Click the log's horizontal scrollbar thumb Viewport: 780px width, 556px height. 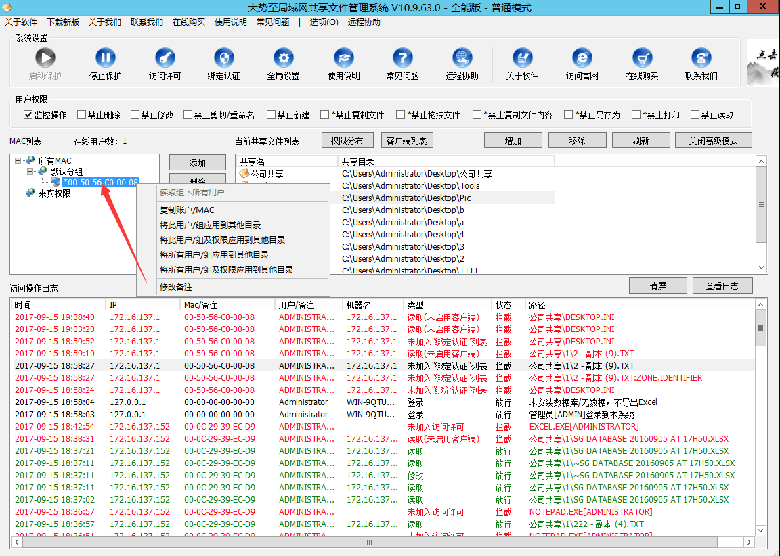[x=369, y=542]
